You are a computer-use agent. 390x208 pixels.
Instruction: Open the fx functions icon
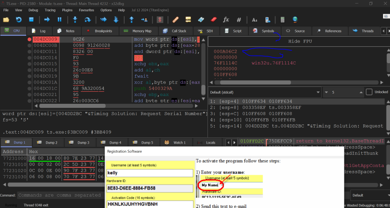[x=226, y=20]
